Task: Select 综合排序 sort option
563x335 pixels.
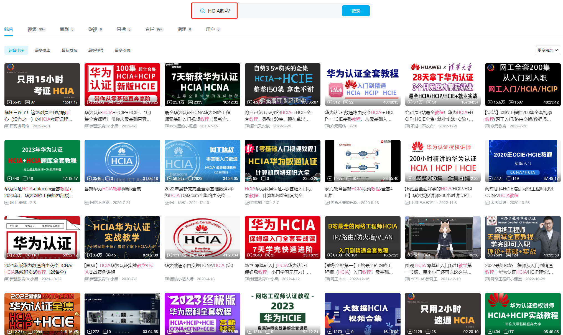Action: pos(16,50)
